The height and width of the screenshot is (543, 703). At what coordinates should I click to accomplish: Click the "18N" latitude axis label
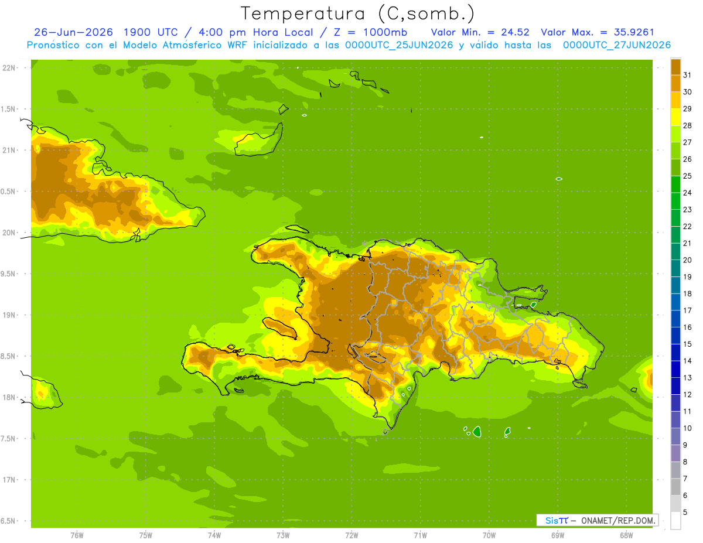point(9,397)
